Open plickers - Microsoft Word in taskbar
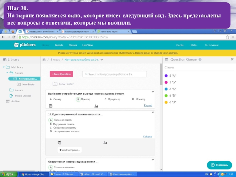This screenshot has width=236, height=177. click(x=93, y=174)
